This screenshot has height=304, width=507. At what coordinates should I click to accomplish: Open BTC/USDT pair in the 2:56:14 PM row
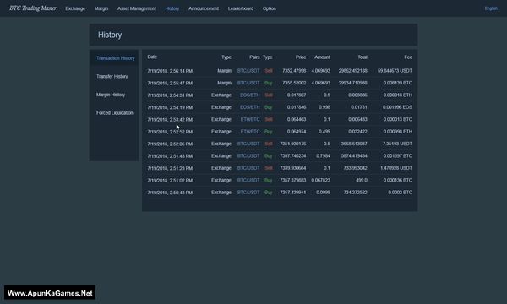pos(248,71)
